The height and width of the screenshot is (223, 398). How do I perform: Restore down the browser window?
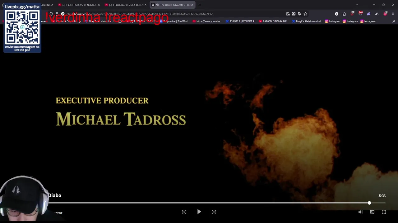[x=384, y=5]
